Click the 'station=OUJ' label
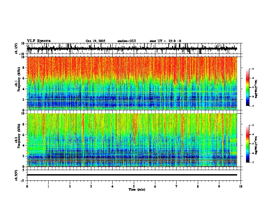The image size is (271, 209). tap(127, 41)
